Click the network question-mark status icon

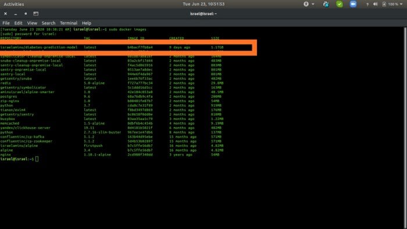[367, 5]
